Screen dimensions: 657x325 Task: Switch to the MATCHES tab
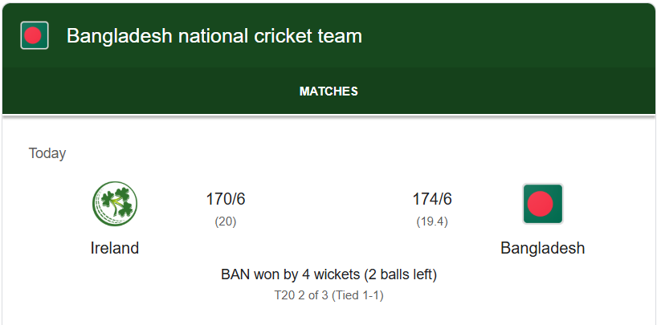point(328,91)
